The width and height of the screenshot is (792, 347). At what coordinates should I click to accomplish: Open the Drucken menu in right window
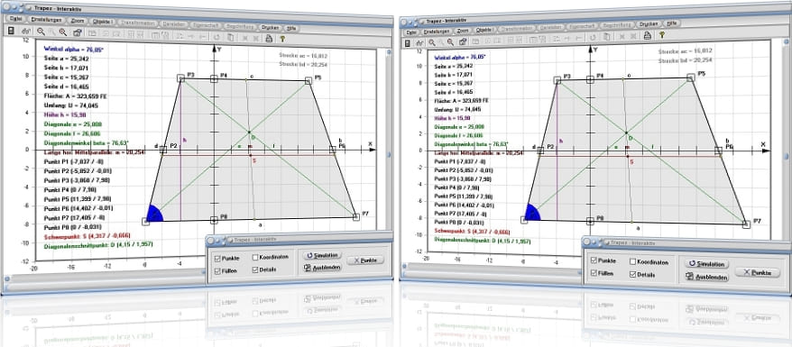[649, 23]
